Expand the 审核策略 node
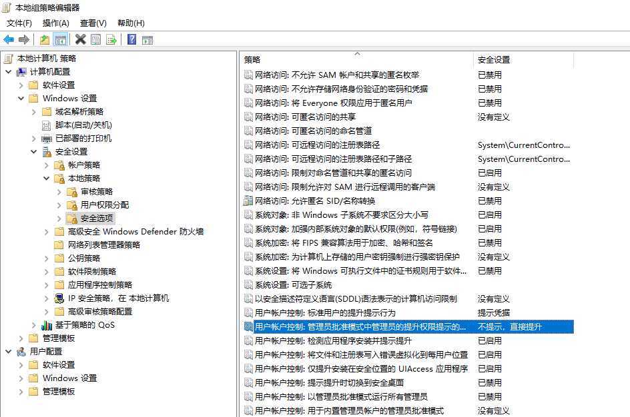 (59, 192)
